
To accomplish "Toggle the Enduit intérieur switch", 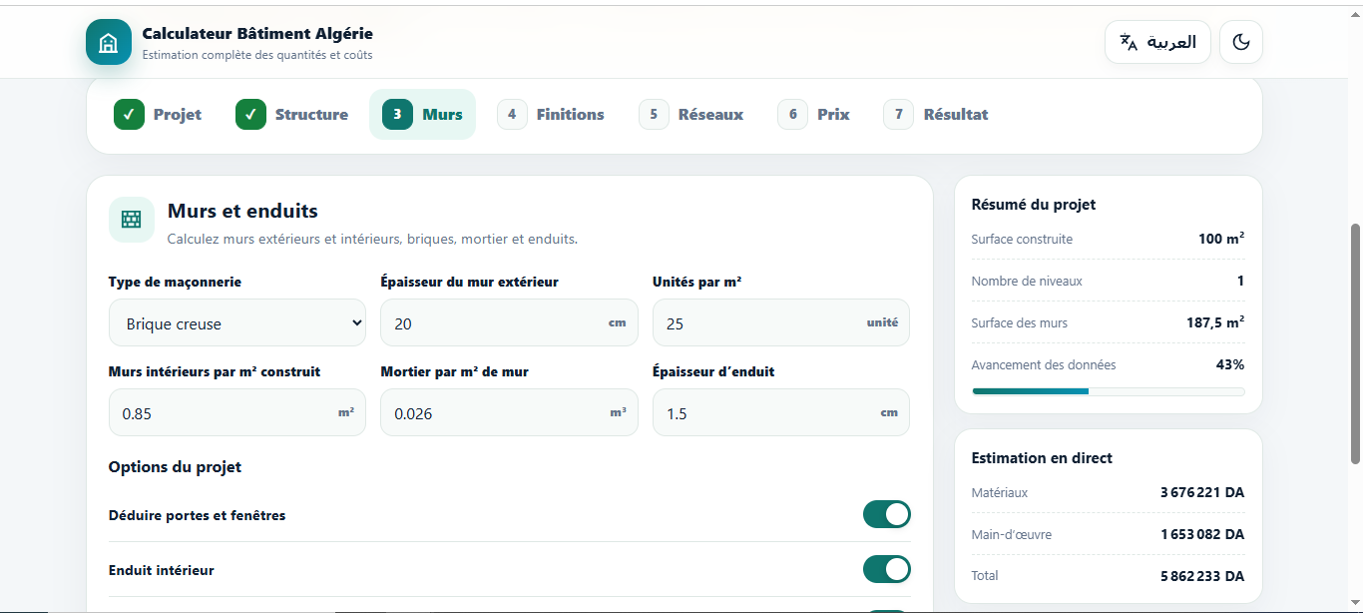I will click(x=886, y=569).
